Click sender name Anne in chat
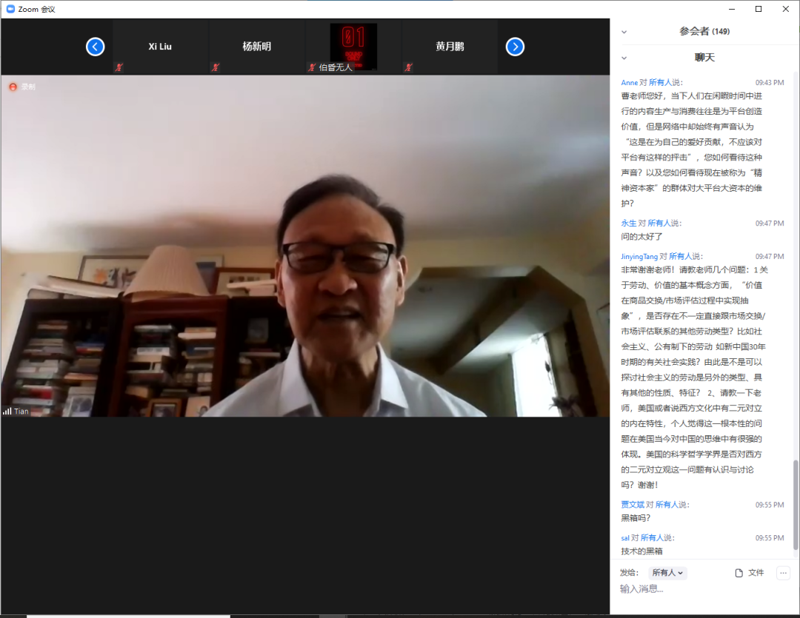Image resolution: width=800 pixels, height=618 pixels. (x=629, y=83)
